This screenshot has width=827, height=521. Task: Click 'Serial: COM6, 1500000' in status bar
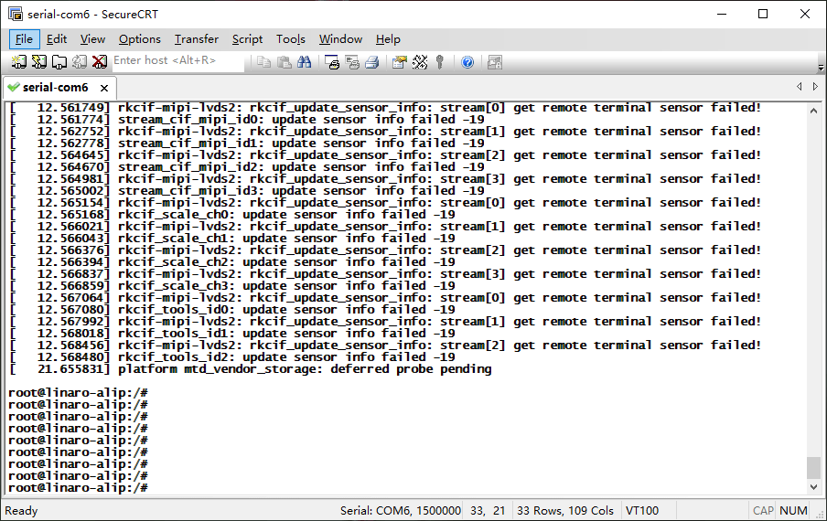click(401, 510)
